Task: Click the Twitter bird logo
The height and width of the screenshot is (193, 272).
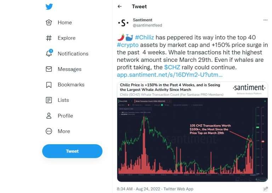Action: (49, 7)
